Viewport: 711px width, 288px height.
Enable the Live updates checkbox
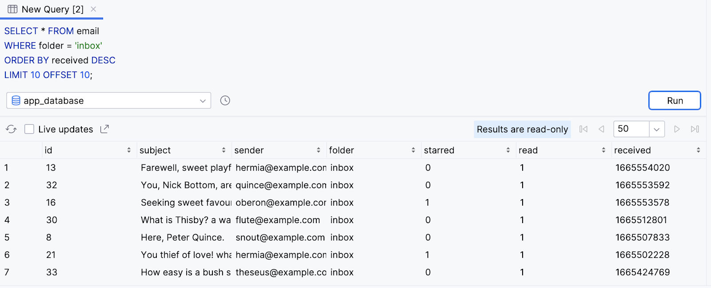pyautogui.click(x=29, y=129)
